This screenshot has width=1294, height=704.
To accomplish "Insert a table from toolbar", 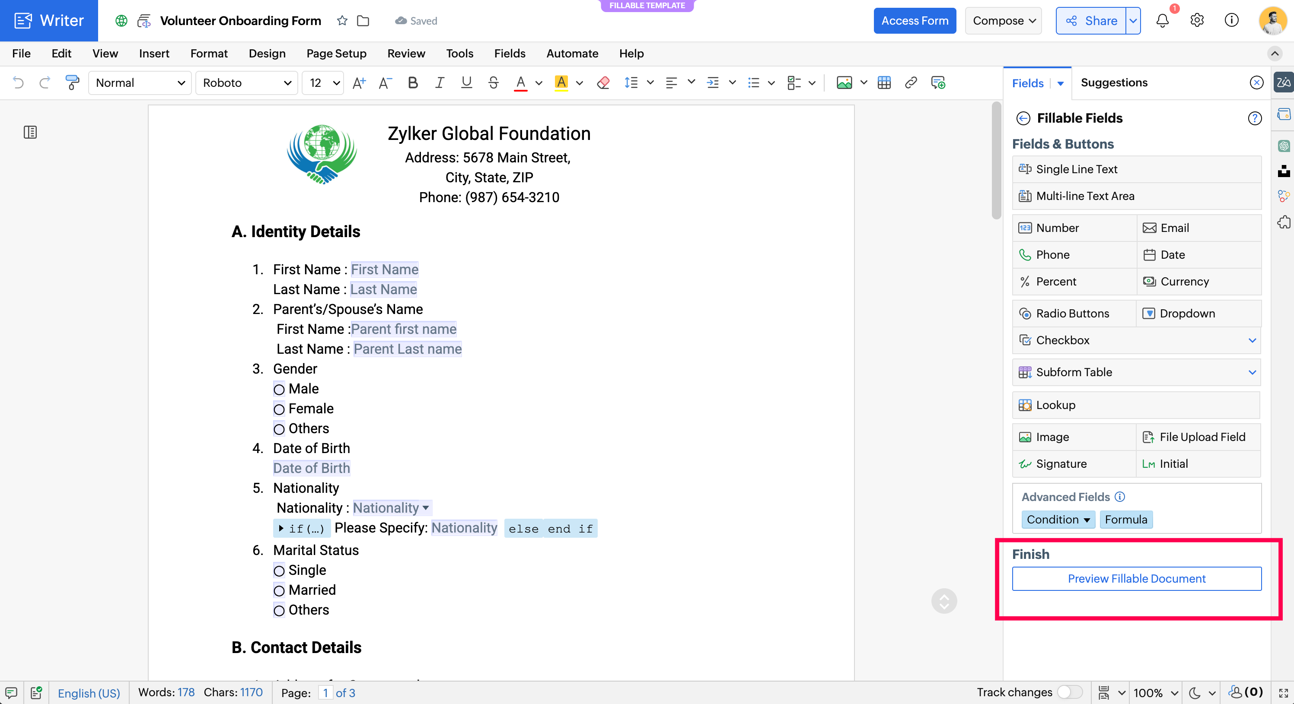I will [883, 83].
